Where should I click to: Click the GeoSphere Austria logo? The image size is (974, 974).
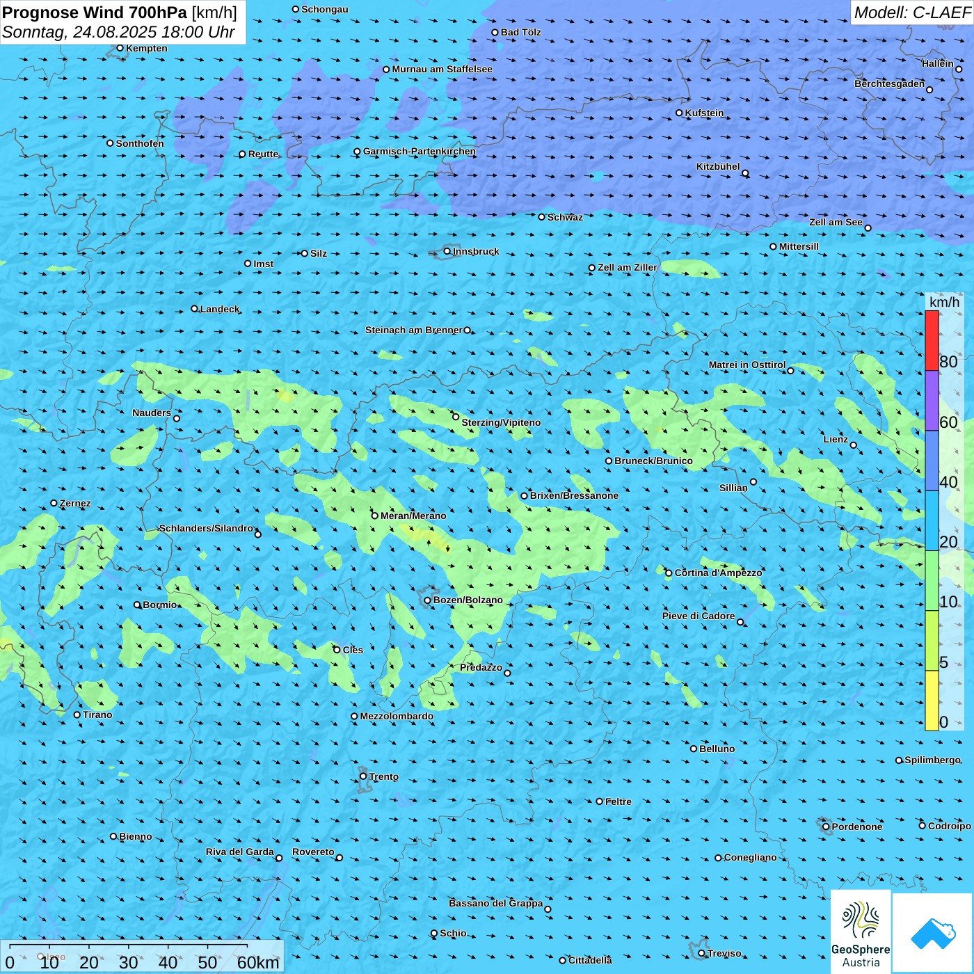click(861, 931)
